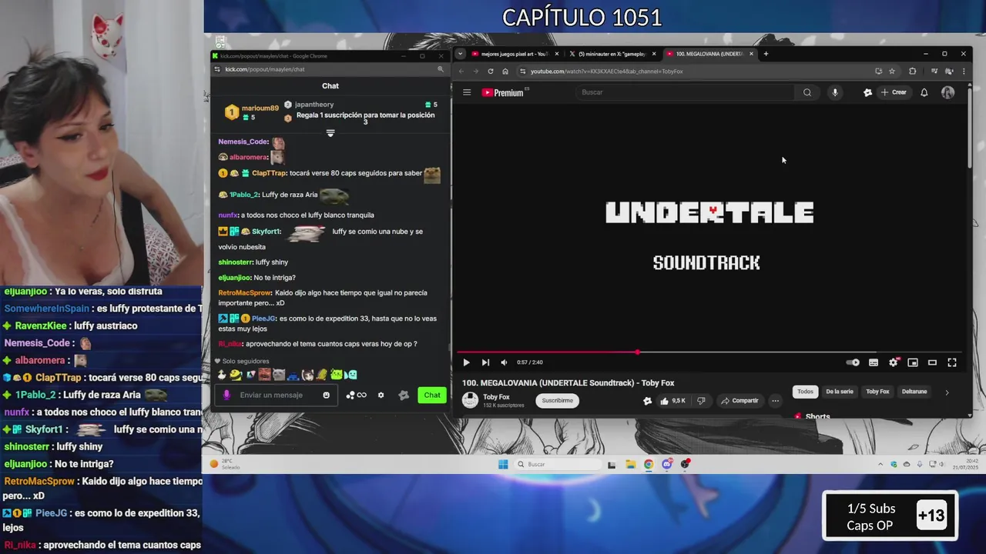The width and height of the screenshot is (986, 554).
Task: Go back in YouTube Chrome window
Action: point(461,72)
